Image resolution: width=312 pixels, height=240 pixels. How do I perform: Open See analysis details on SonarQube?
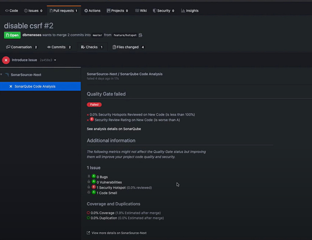pyautogui.click(x=114, y=129)
